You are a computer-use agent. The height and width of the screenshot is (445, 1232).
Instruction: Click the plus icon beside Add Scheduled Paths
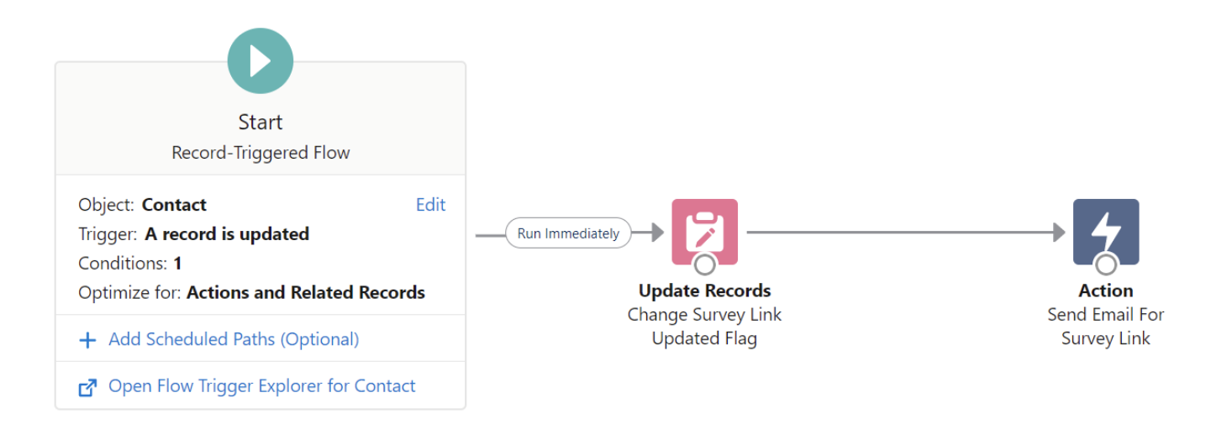(x=87, y=340)
